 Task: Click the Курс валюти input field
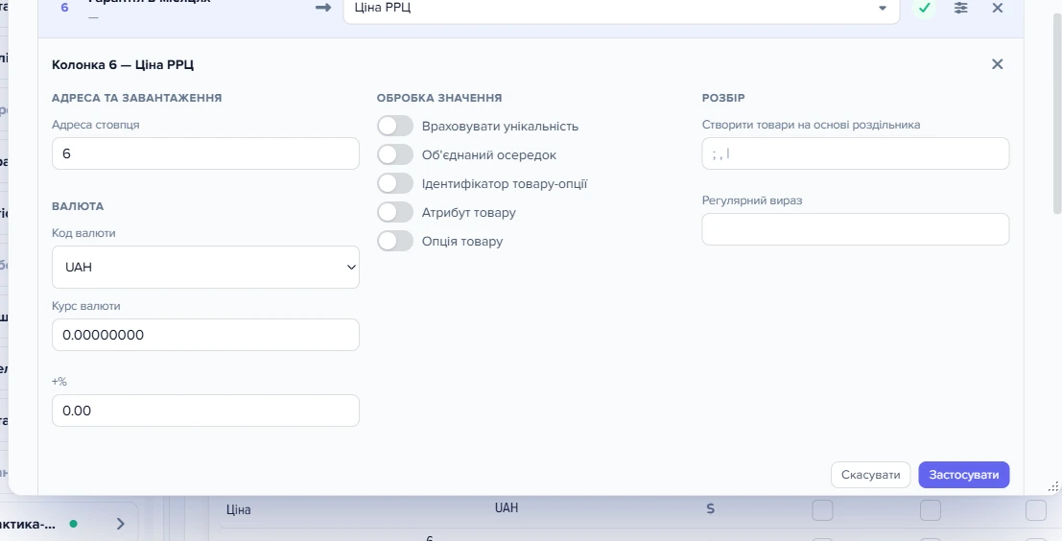click(x=205, y=335)
